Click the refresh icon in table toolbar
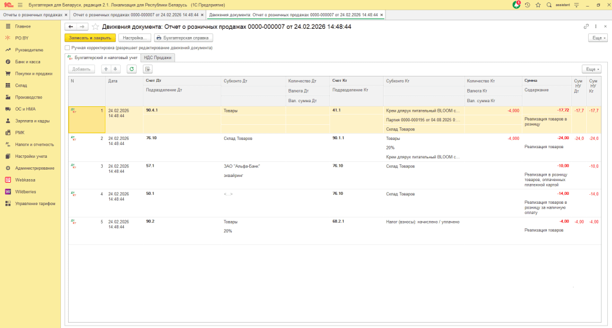Image resolution: width=612 pixels, height=328 pixels. tap(131, 69)
